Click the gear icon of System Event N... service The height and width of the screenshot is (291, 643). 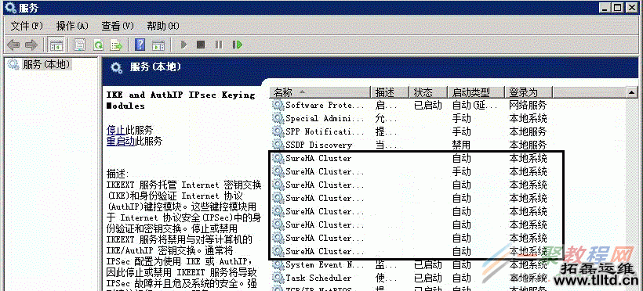[278, 265]
